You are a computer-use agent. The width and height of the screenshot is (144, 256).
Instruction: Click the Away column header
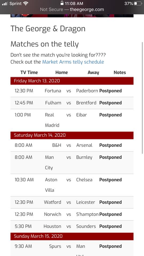point(93,73)
